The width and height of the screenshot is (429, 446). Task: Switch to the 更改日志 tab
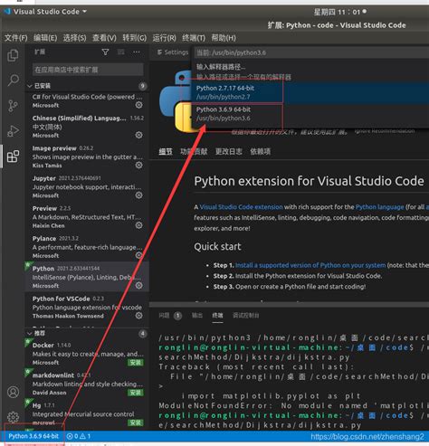coord(228,151)
